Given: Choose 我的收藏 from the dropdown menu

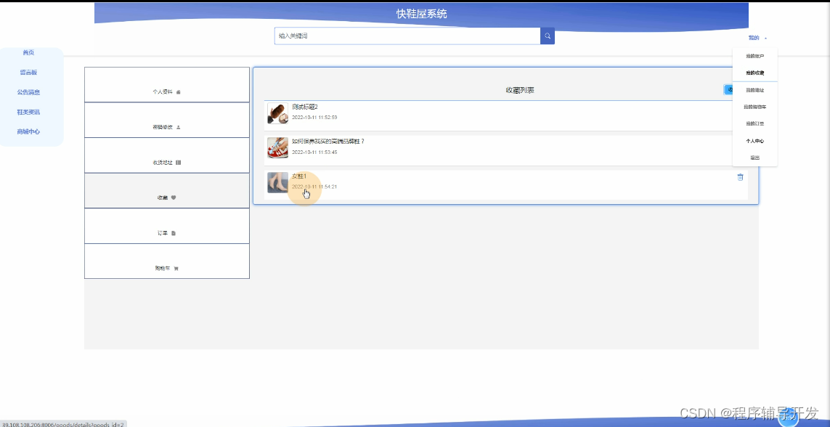Looking at the screenshot, I should [x=754, y=73].
